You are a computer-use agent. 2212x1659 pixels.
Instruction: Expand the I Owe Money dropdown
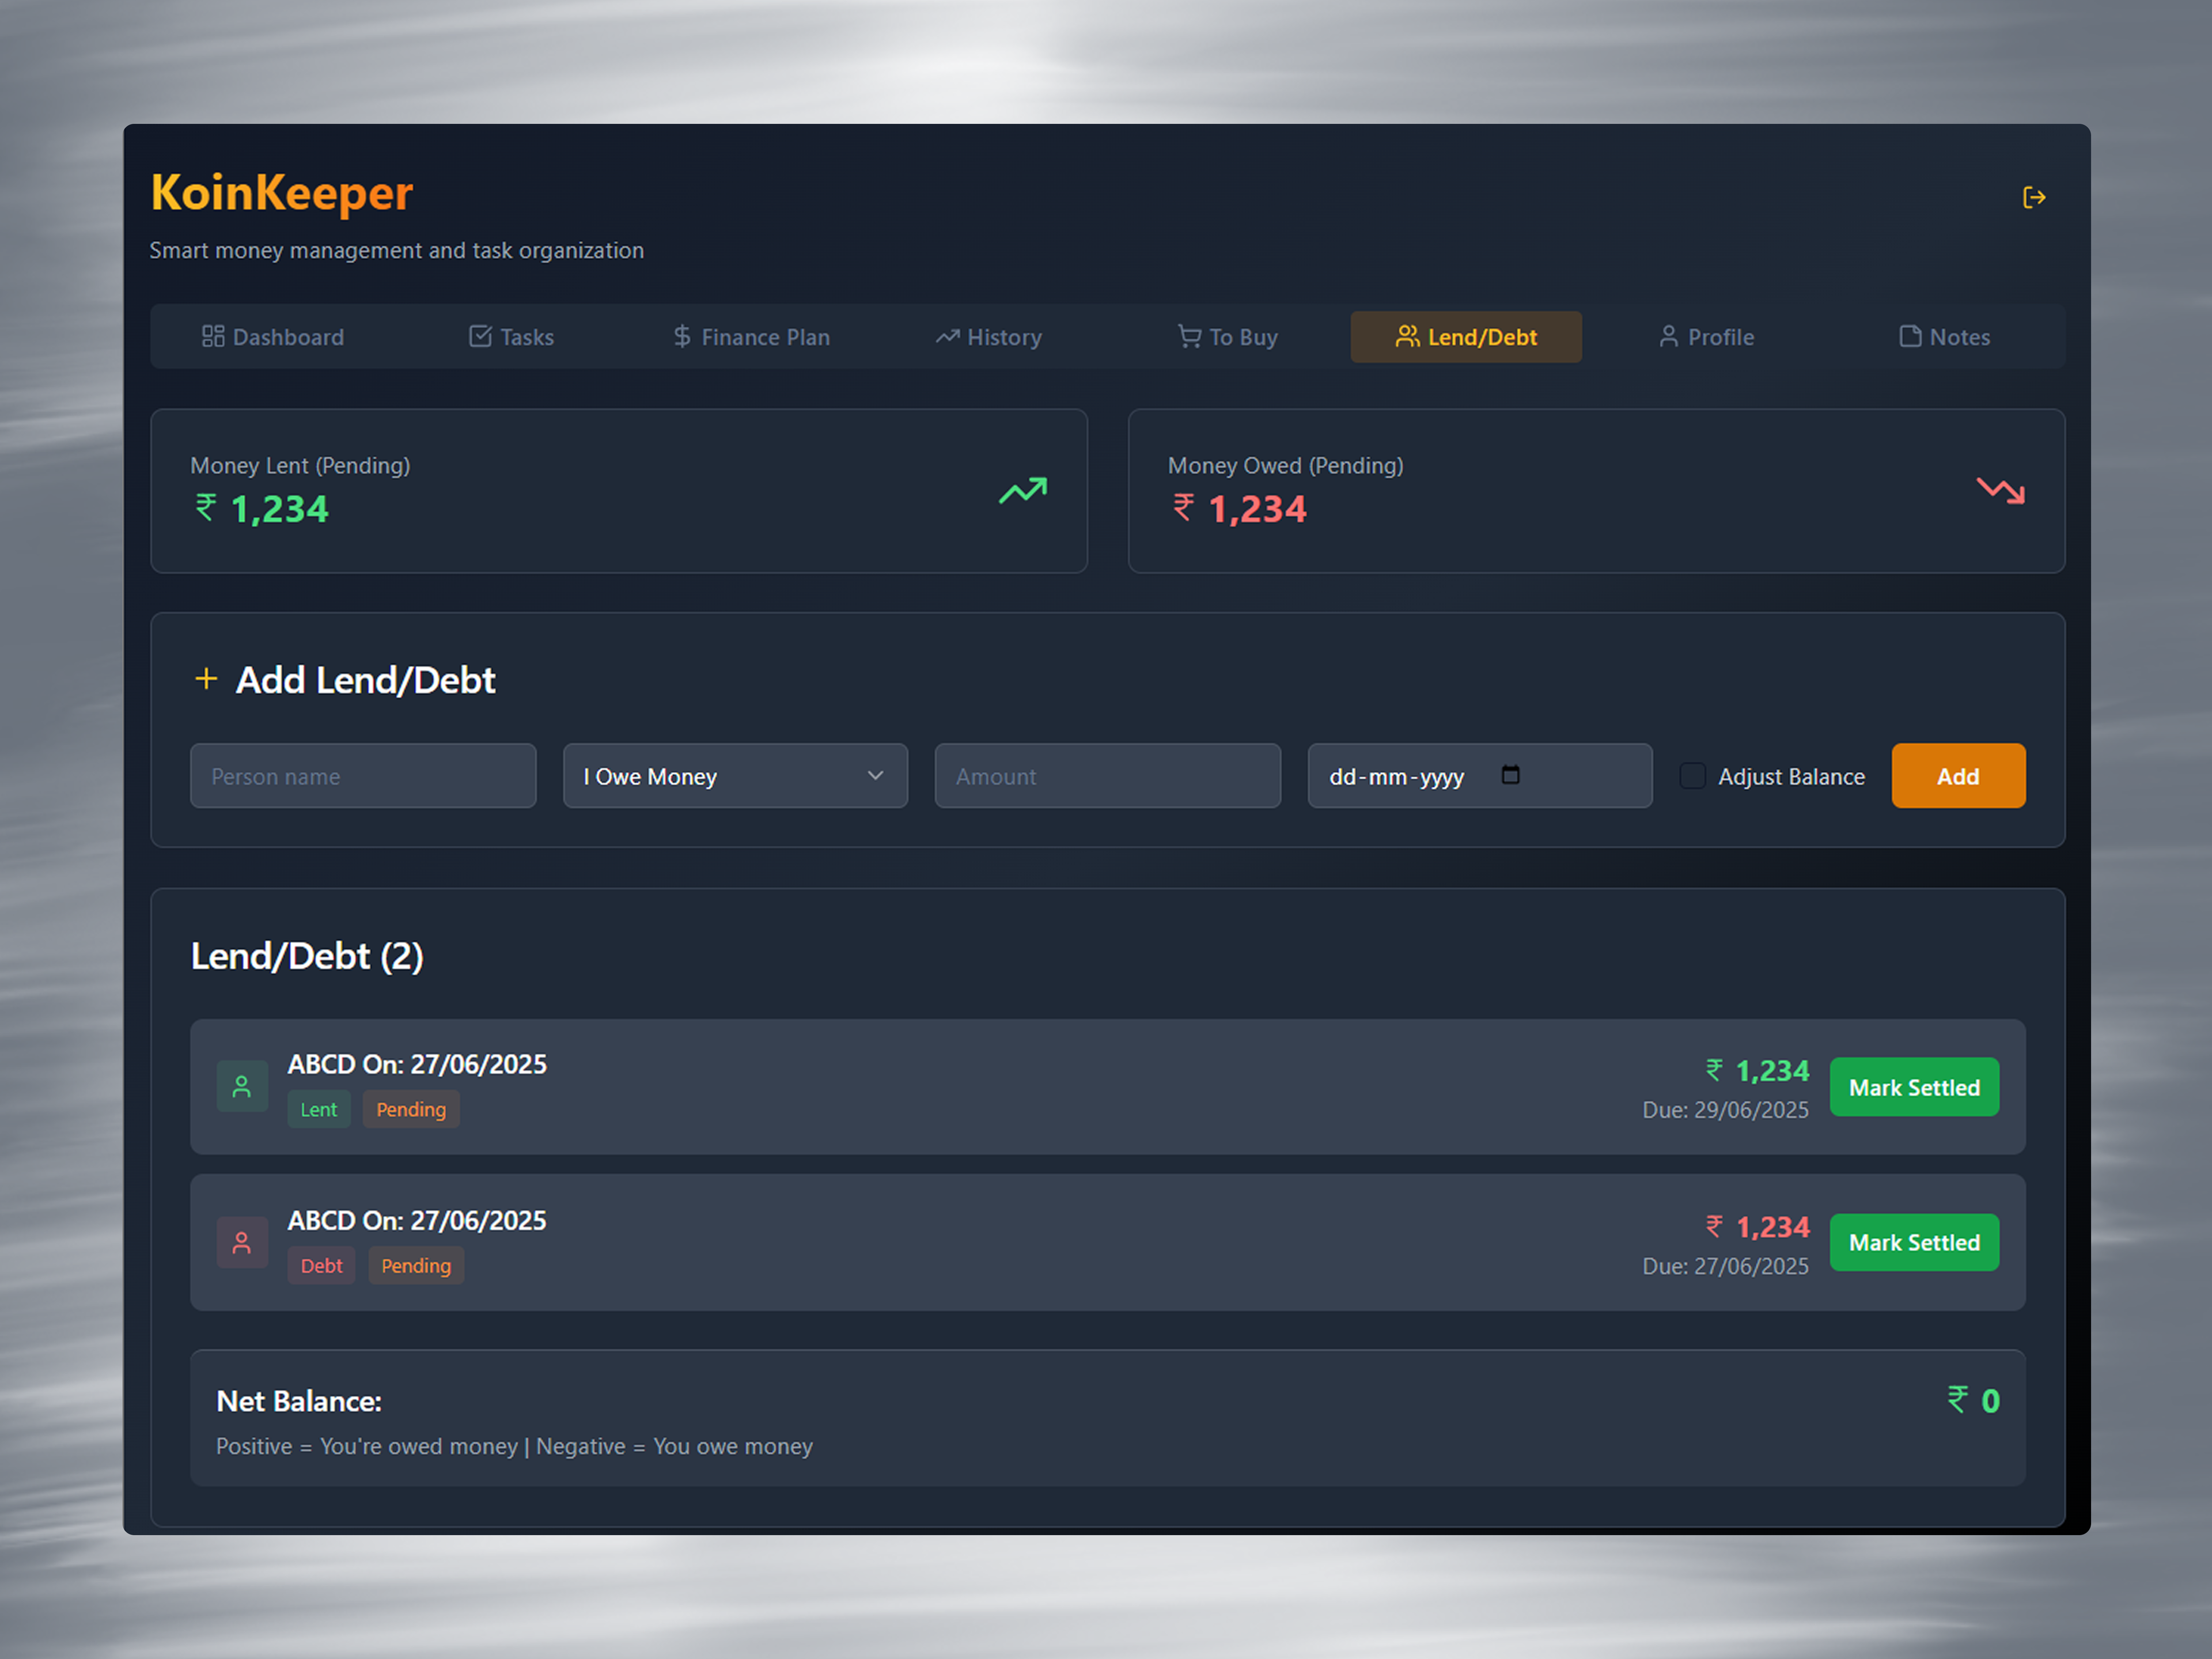coord(735,776)
